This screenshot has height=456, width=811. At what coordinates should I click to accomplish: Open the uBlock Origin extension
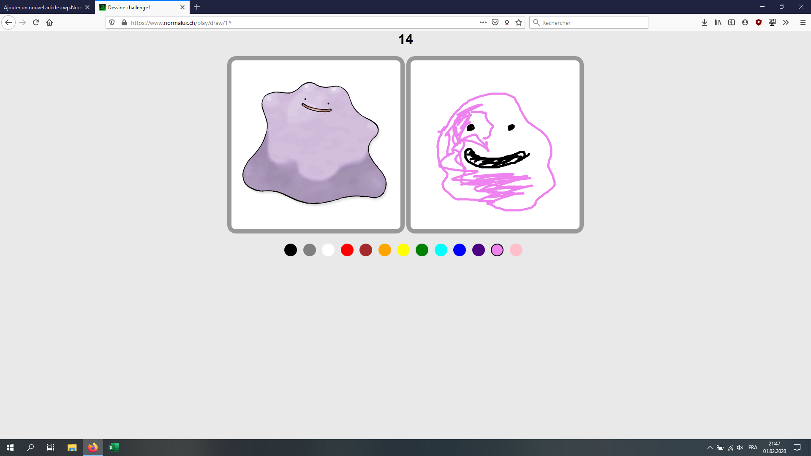(x=759, y=22)
